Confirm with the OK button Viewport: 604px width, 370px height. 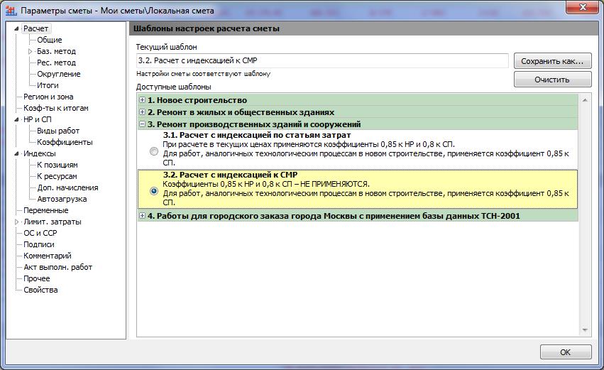(565, 352)
